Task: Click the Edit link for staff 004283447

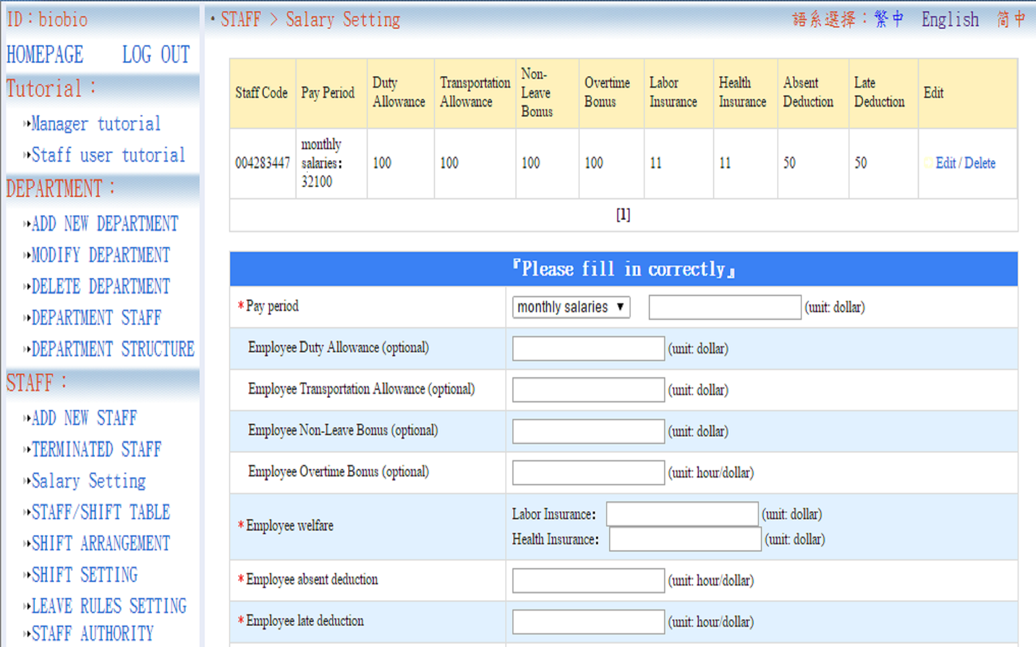Action: [x=945, y=163]
